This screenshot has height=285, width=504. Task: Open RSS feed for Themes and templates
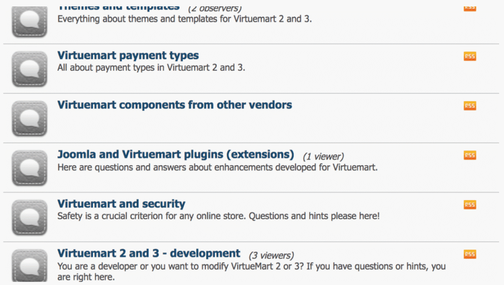click(470, 7)
